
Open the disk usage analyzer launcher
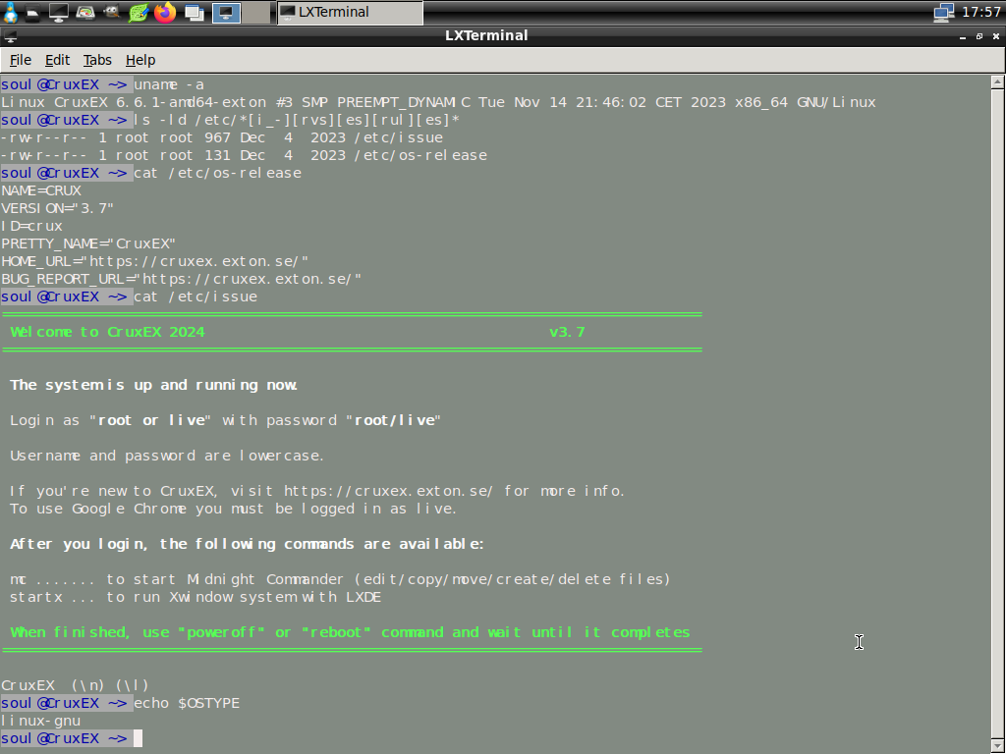click(85, 12)
